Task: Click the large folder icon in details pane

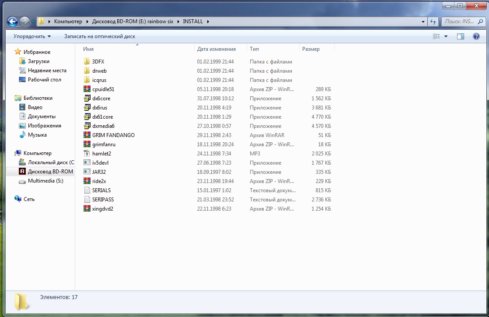Action: (21, 301)
